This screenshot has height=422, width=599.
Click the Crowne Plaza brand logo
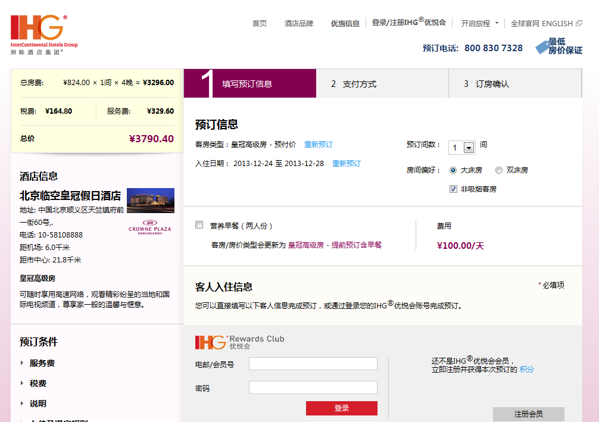150,227
